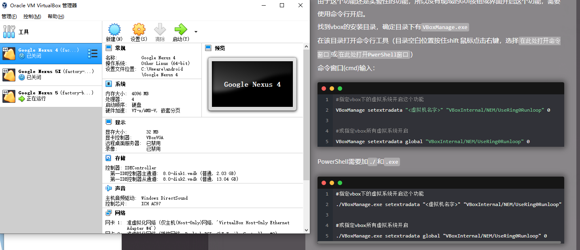Click the settings file path 'C:\Vmware\android'
The width and height of the screenshot is (580, 250).
(162, 69)
